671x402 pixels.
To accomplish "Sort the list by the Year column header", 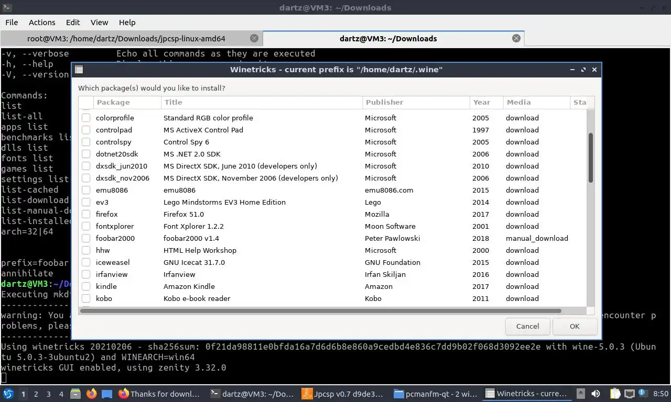I will click(x=486, y=102).
